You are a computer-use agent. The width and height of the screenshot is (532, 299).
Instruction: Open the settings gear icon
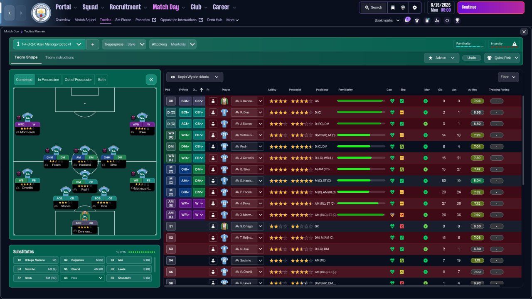415,7
